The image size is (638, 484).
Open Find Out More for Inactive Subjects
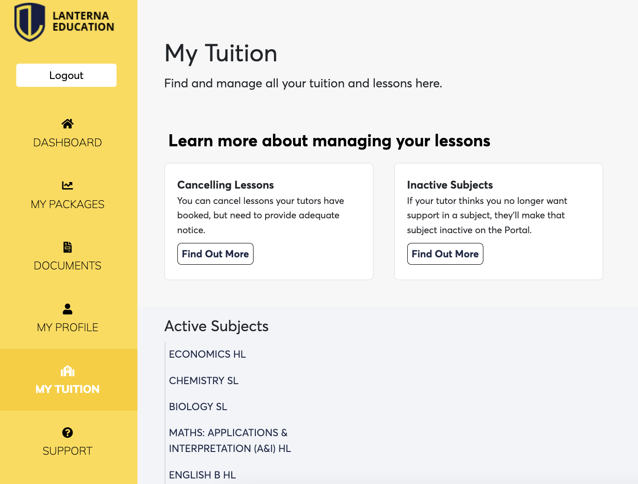(445, 254)
